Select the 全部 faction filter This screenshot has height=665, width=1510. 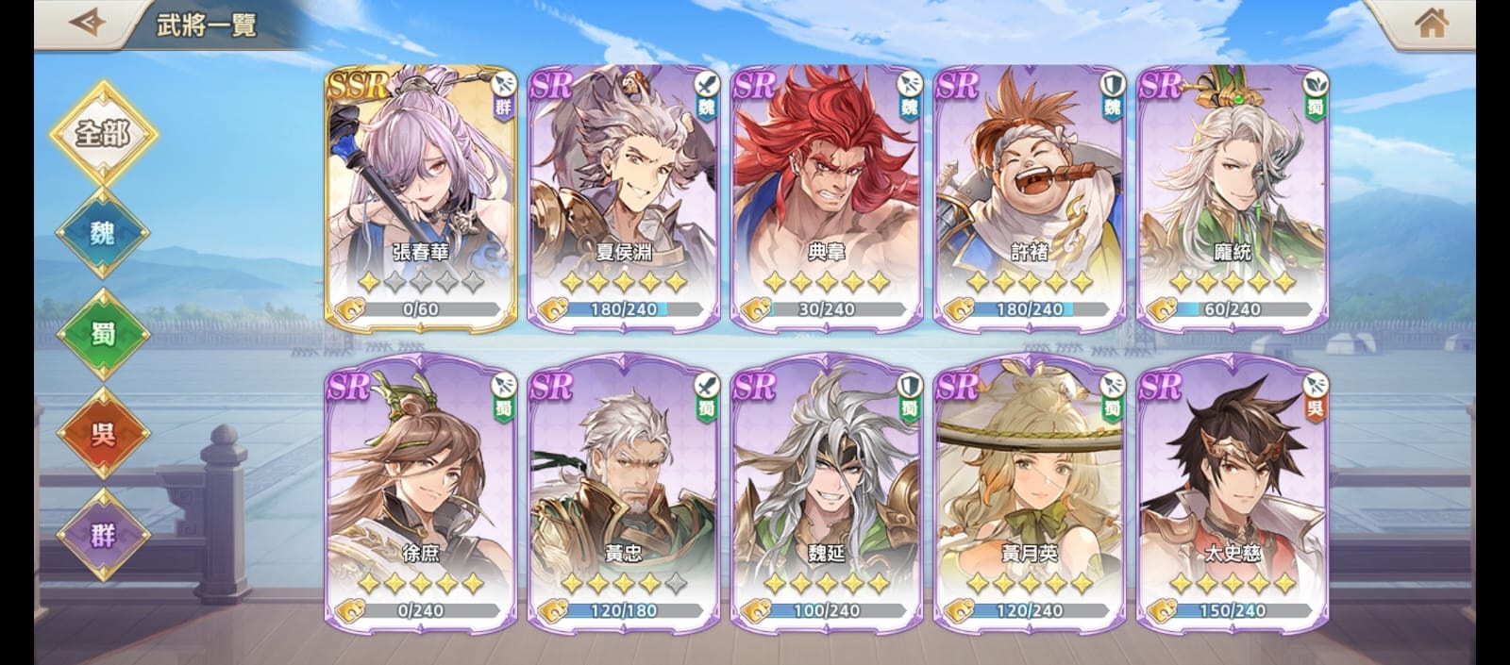[x=103, y=133]
